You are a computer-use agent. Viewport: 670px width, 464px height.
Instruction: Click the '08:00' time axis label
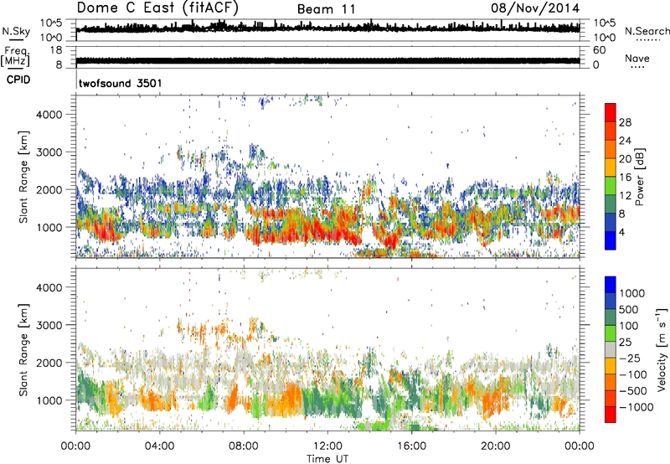click(244, 446)
